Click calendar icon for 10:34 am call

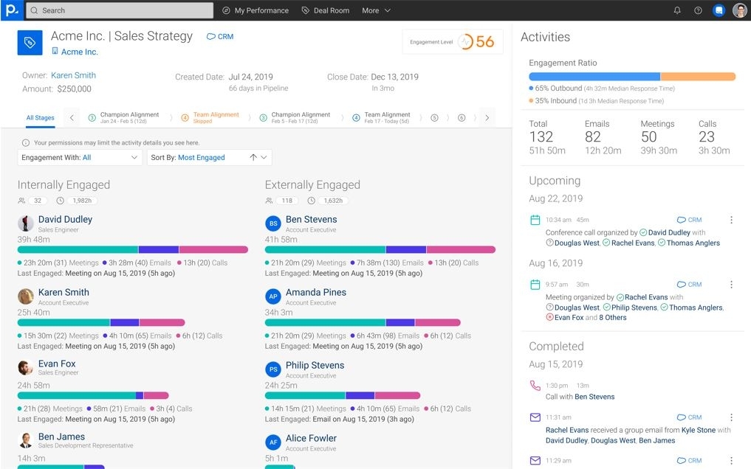(x=535, y=220)
